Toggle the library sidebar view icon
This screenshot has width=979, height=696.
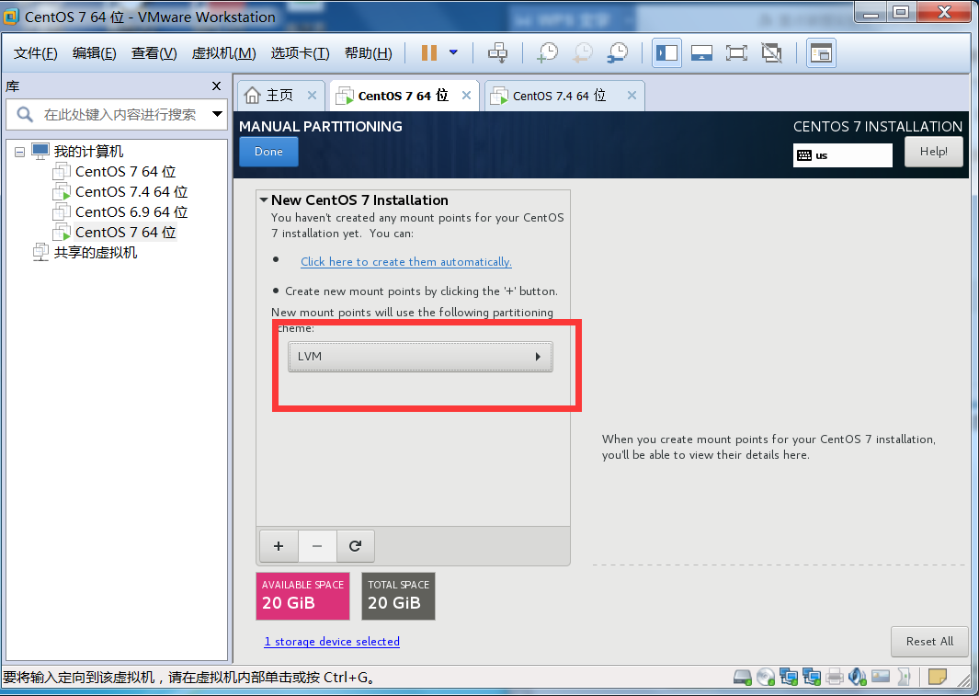[x=666, y=53]
